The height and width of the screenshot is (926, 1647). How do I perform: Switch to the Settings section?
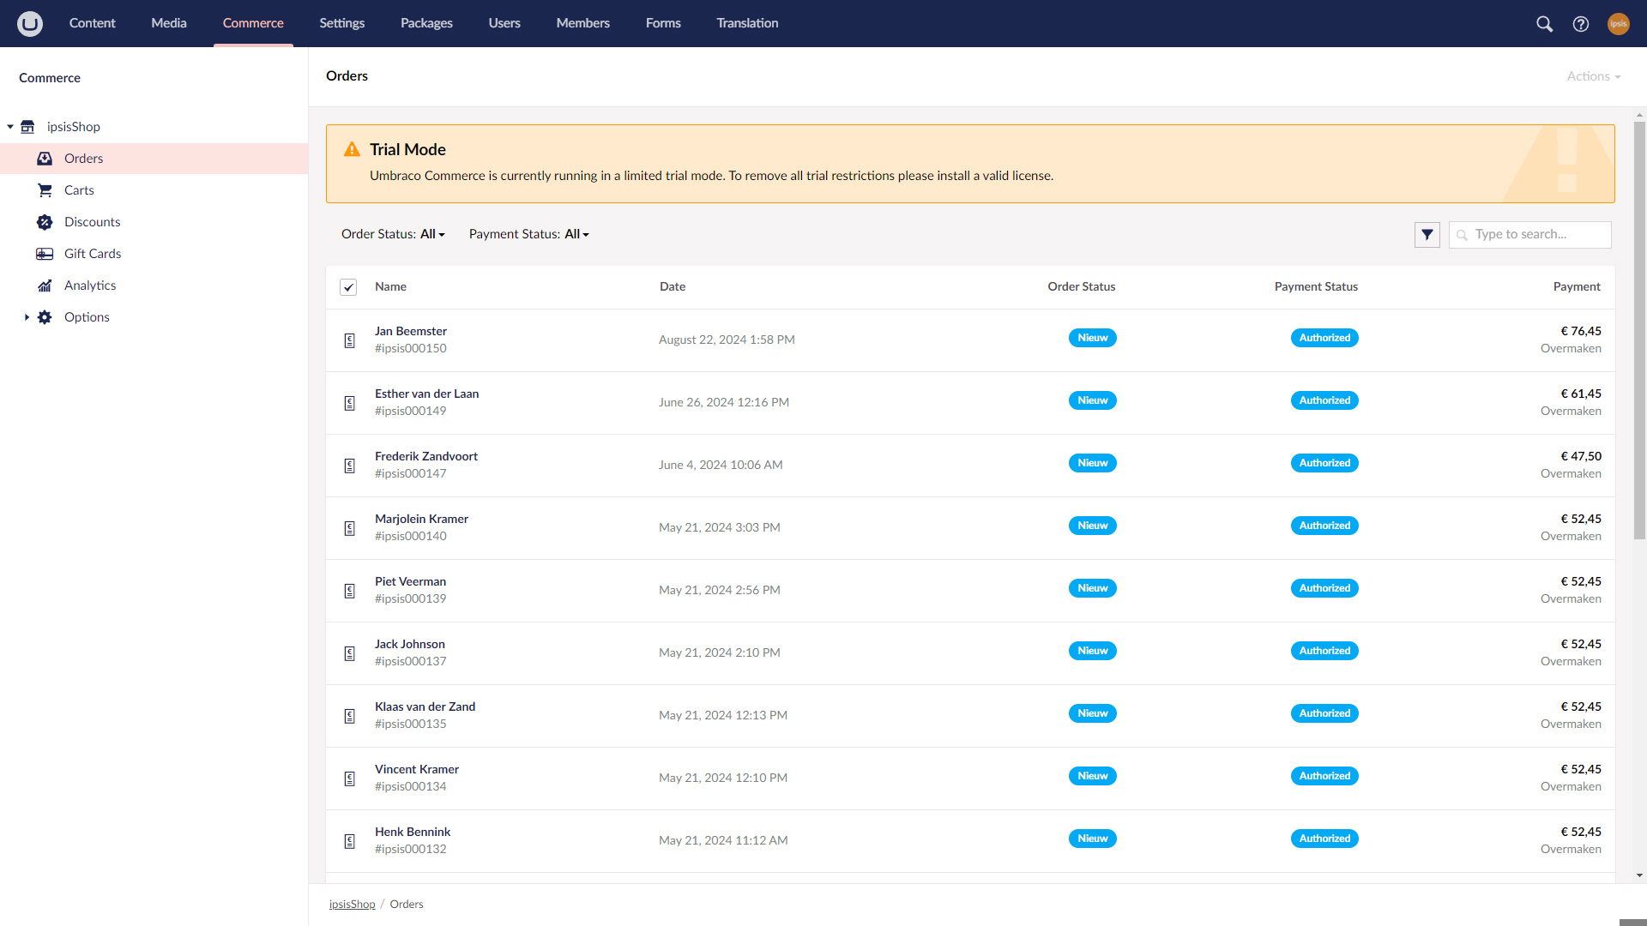341,23
